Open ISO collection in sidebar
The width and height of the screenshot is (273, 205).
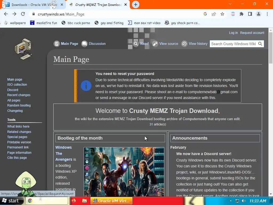pos(17,85)
